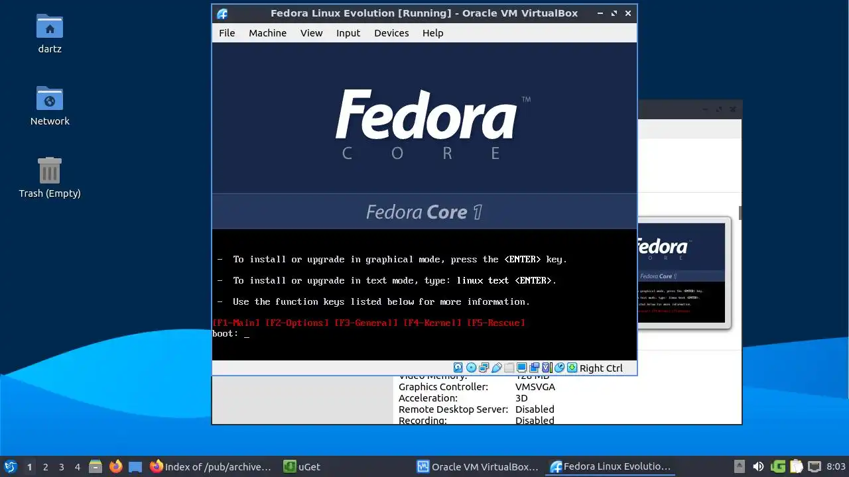Screen dimensions: 849x477
Task: Open the Input menu
Action: pyautogui.click(x=348, y=33)
